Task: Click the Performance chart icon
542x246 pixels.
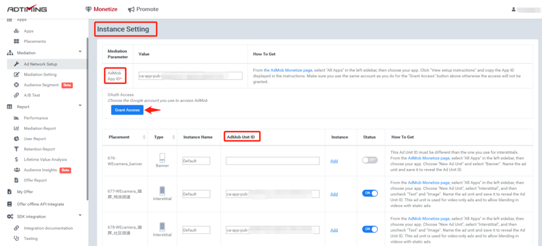Action: (16, 118)
